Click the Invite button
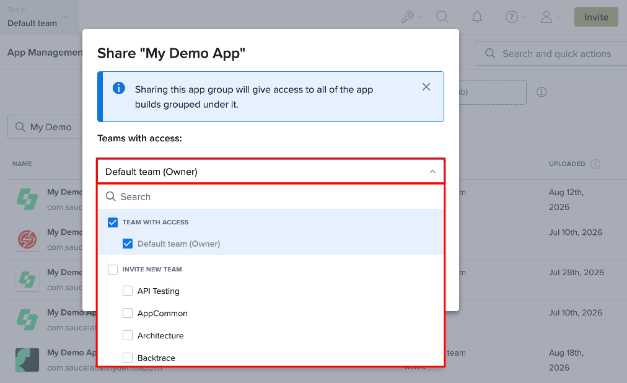This screenshot has width=627, height=383. [596, 17]
